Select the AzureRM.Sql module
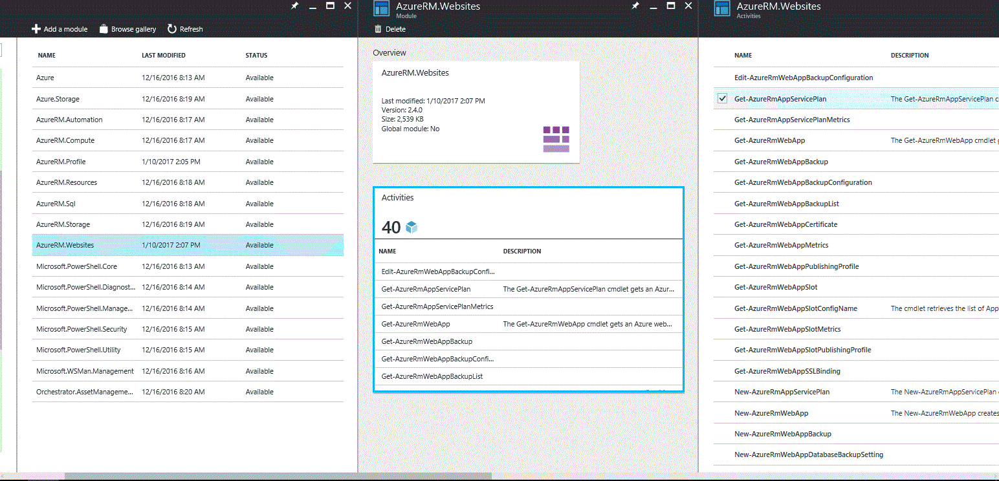 click(188, 204)
